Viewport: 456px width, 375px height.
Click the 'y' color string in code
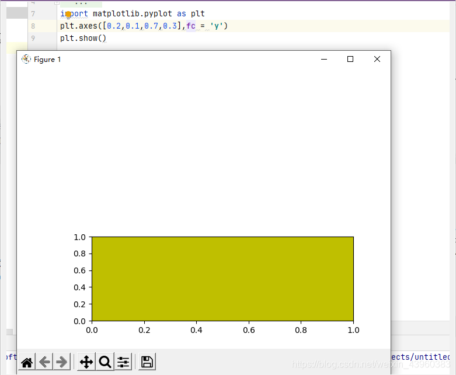[217, 26]
